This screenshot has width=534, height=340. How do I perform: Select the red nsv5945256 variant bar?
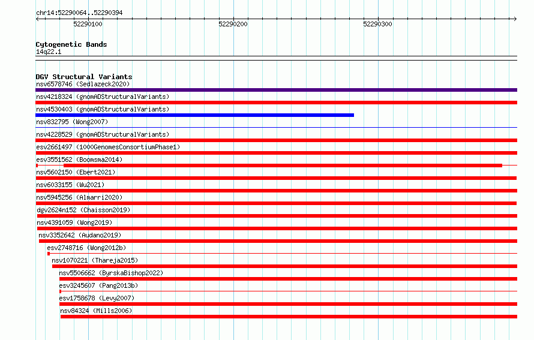coord(276,203)
